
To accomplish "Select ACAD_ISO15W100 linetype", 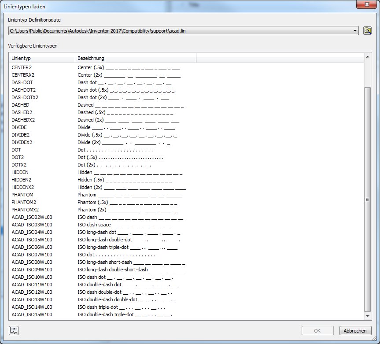I will tap(32, 314).
